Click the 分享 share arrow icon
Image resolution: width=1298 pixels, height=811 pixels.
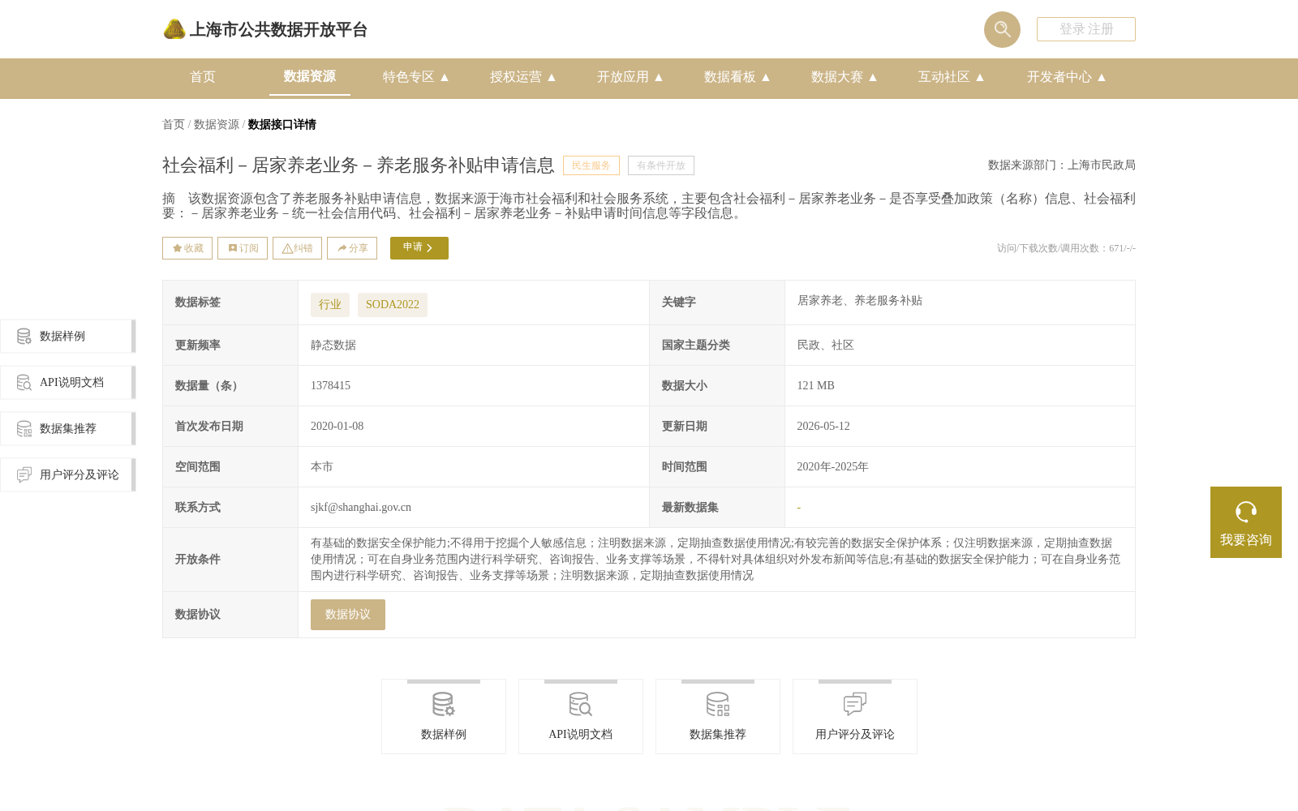tap(342, 248)
